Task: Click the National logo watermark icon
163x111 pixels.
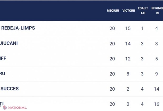Action: (x=5, y=108)
